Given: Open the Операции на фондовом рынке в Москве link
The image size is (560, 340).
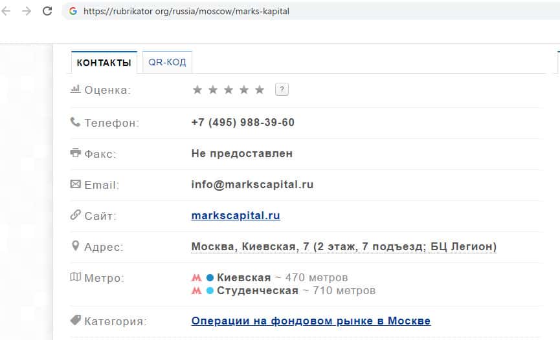Looking at the screenshot, I should pos(311,321).
